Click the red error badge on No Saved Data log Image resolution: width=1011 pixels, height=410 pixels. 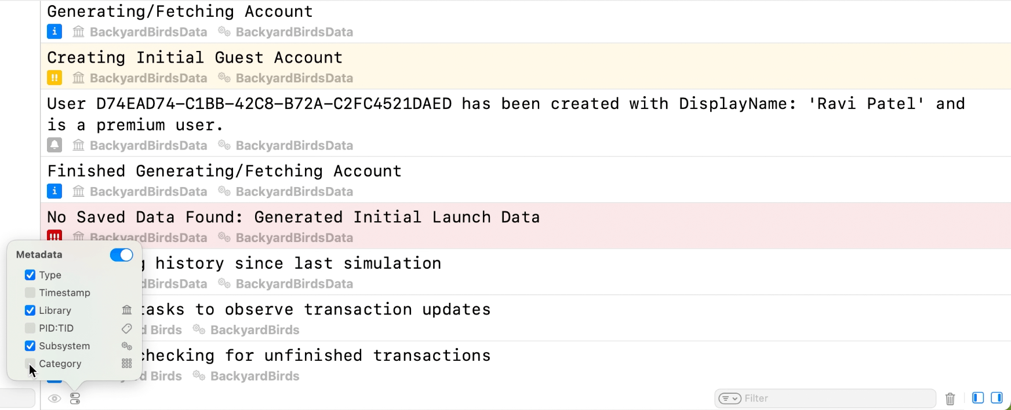[x=54, y=236]
